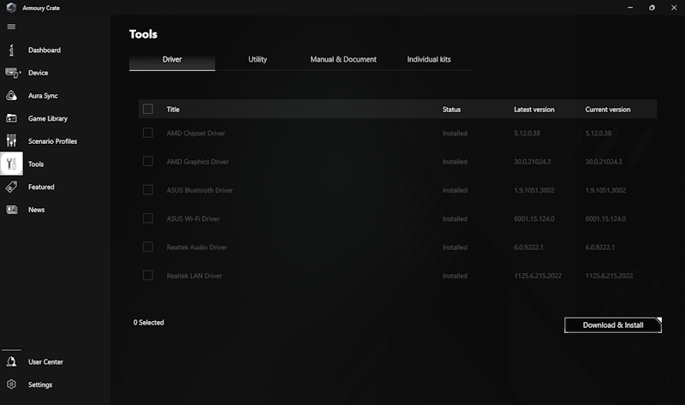Open the Device icon in sidebar

point(12,73)
